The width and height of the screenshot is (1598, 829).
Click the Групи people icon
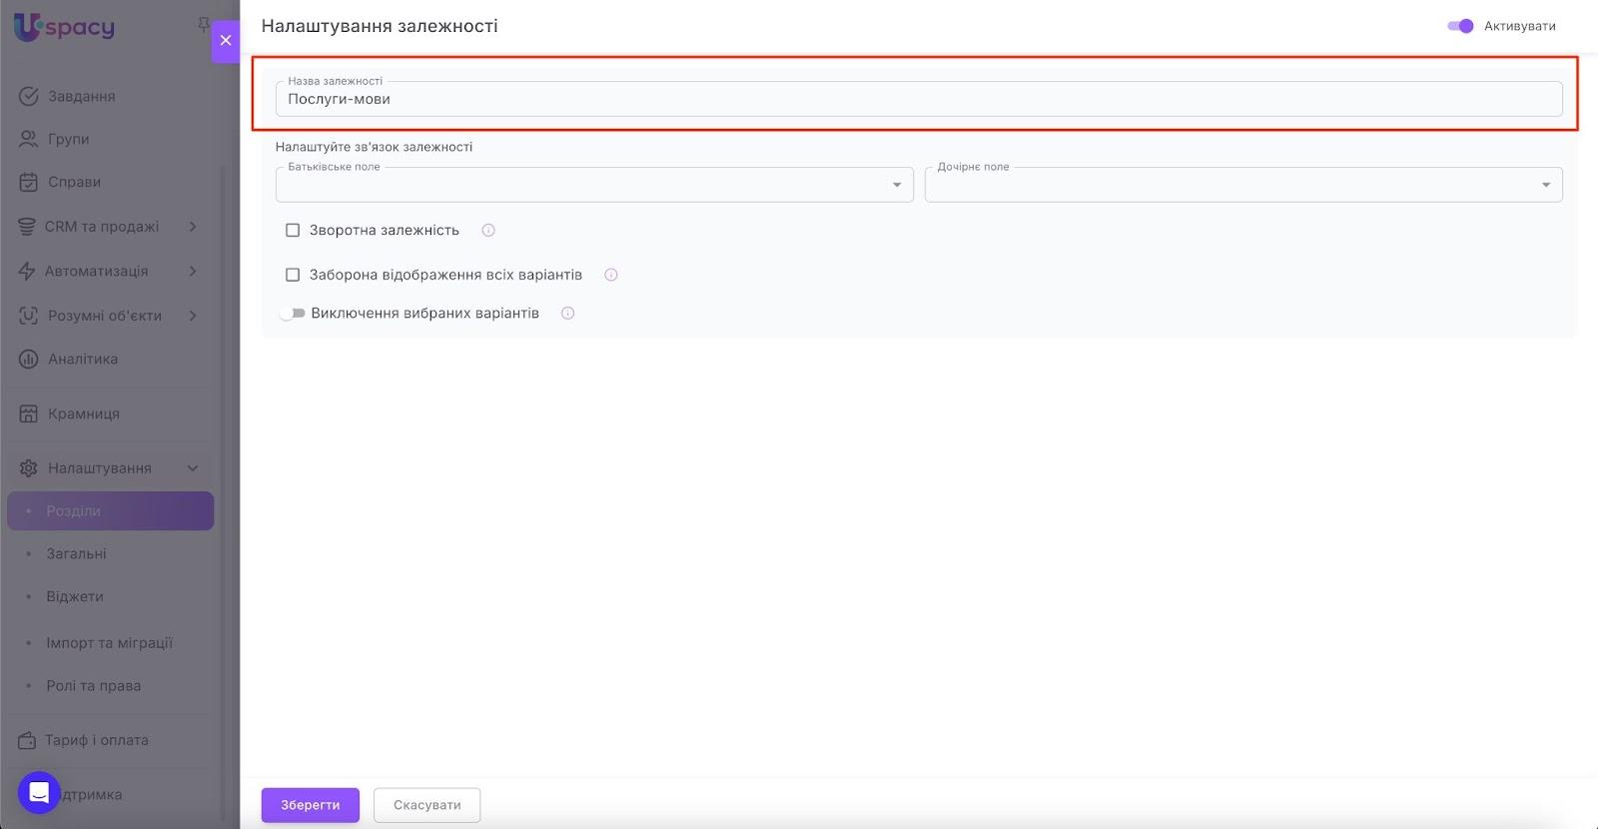[29, 139]
